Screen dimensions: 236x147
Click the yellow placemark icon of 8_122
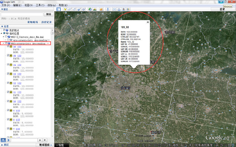pyautogui.click(x=11, y=120)
